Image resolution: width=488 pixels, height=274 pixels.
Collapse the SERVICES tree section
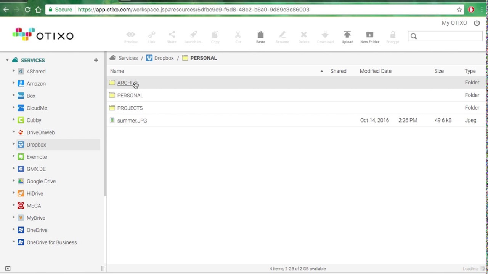(7, 60)
